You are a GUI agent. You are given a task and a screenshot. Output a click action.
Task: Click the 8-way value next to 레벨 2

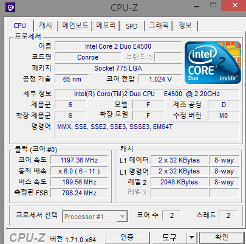click(224, 182)
